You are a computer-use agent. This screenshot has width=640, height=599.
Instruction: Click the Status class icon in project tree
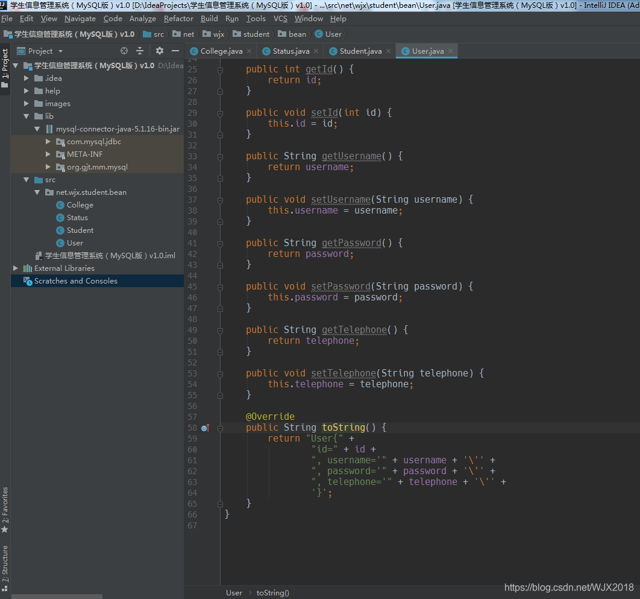point(60,218)
